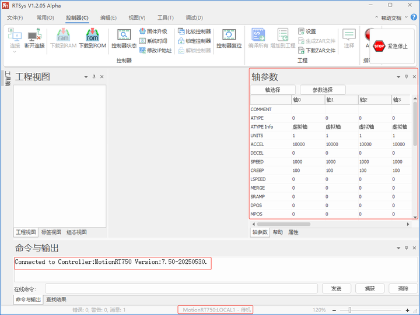Viewport: 420px width, 315px height.
Task: Close the 命令与输出 panel
Action: pos(414,248)
